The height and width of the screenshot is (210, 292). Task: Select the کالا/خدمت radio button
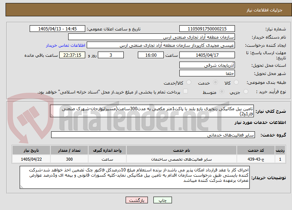tap(189, 82)
